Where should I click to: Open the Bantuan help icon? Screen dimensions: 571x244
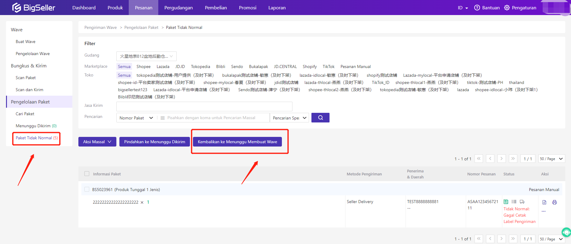pos(477,8)
